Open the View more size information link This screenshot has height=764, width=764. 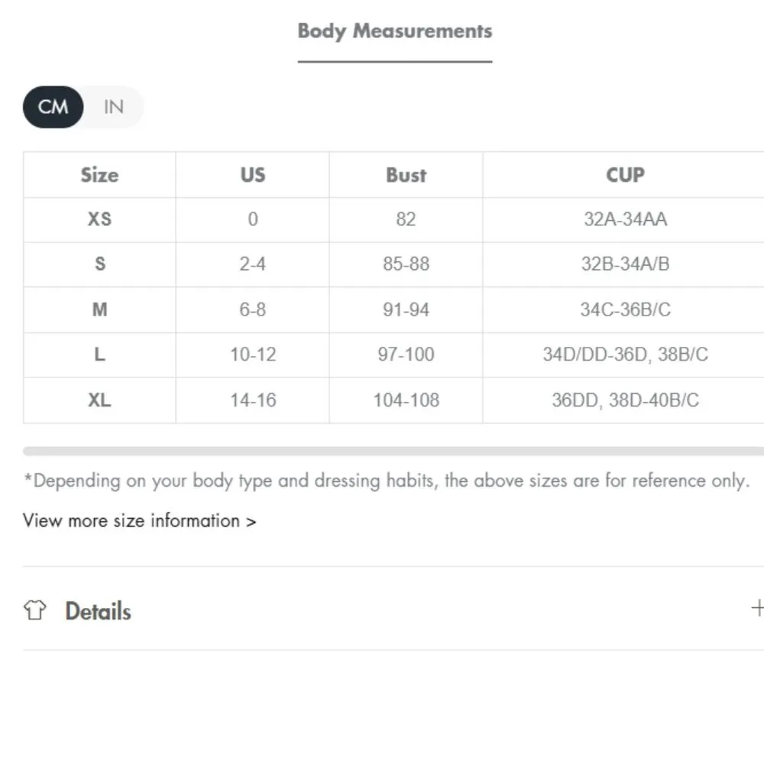click(x=139, y=521)
